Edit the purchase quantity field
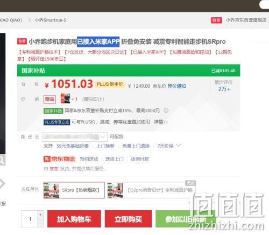Image resolution: width=269 pixels, height=235 pixels. tap(30, 219)
